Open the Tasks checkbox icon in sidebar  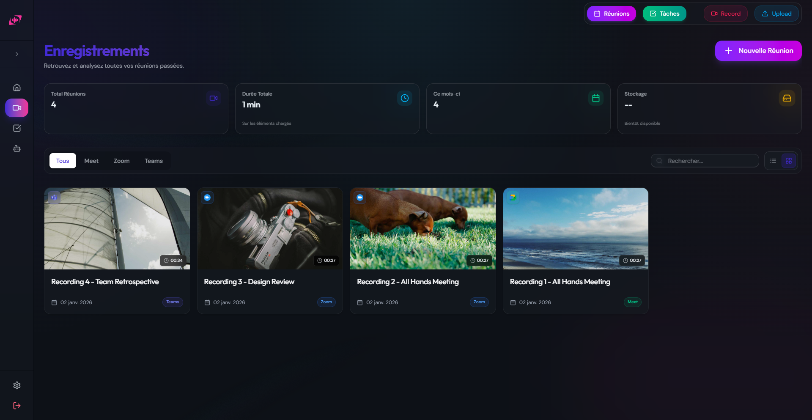(16, 128)
